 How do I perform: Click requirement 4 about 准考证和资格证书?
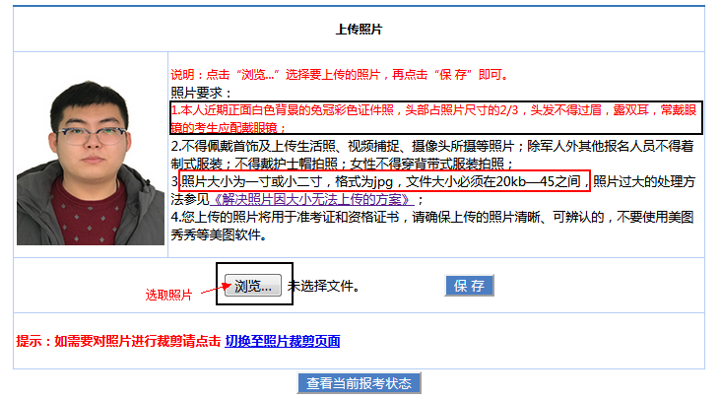tap(433, 218)
